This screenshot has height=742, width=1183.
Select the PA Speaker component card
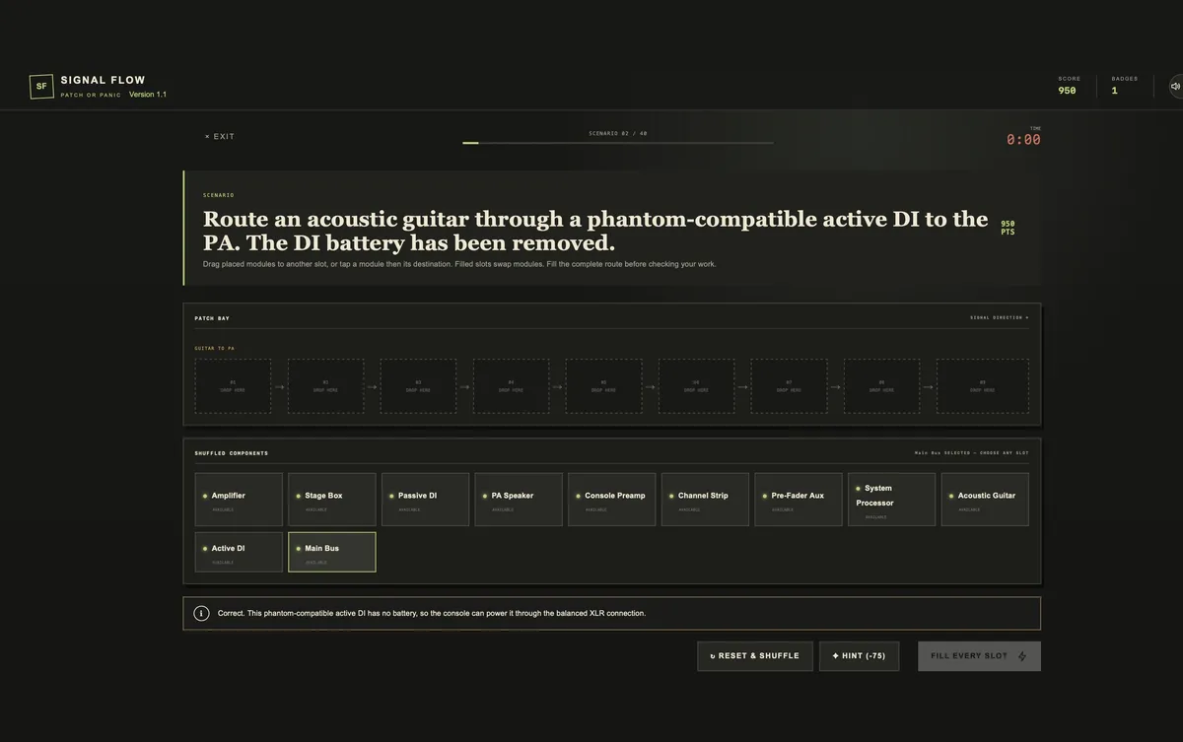click(519, 500)
